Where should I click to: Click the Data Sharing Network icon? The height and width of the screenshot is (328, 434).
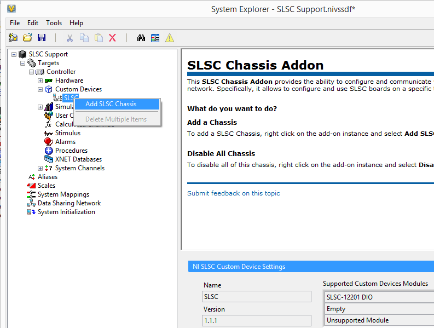(31, 203)
